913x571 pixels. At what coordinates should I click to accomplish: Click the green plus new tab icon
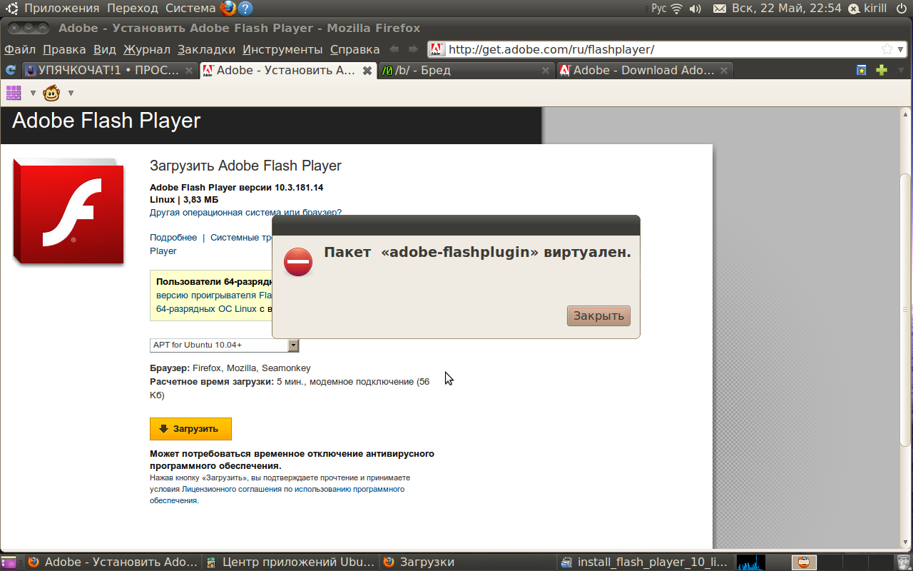pos(882,70)
